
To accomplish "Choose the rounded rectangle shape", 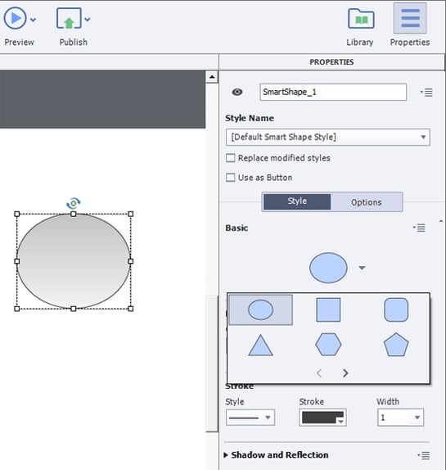I will [x=396, y=310].
